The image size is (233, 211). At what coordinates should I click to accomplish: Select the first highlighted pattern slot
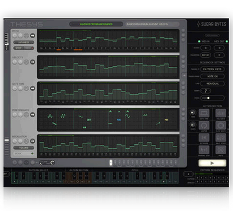click(111, 163)
